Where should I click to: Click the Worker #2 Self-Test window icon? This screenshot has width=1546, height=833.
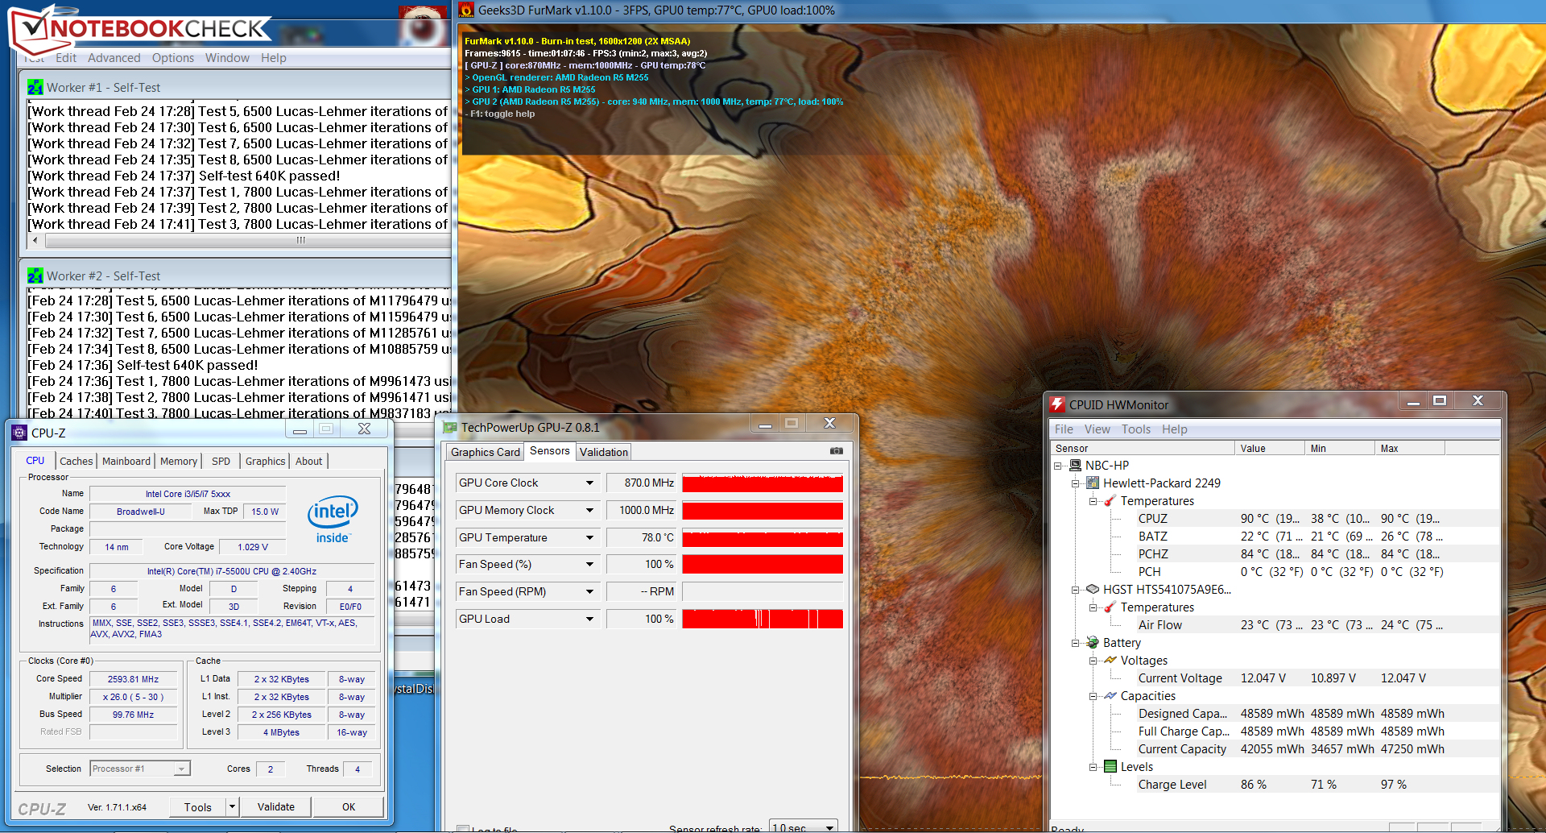click(x=35, y=276)
